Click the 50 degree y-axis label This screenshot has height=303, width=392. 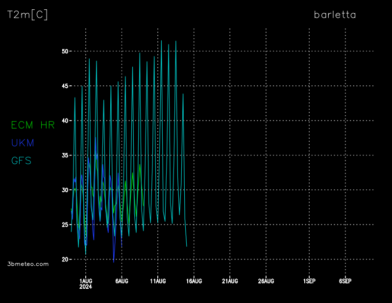tap(64, 51)
